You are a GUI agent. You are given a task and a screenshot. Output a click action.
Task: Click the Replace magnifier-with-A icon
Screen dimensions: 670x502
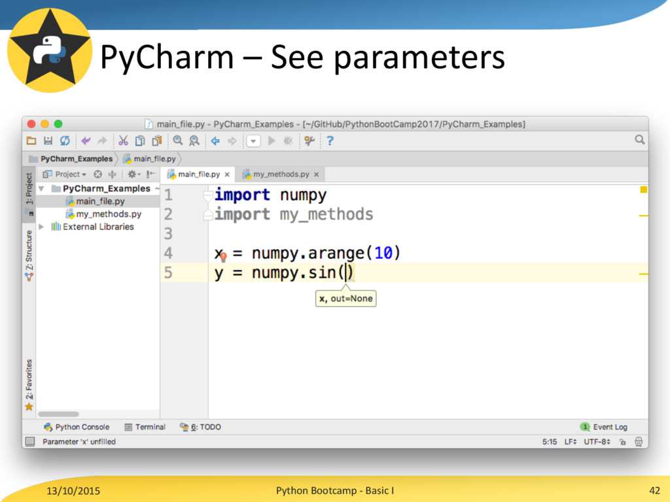pos(194,141)
